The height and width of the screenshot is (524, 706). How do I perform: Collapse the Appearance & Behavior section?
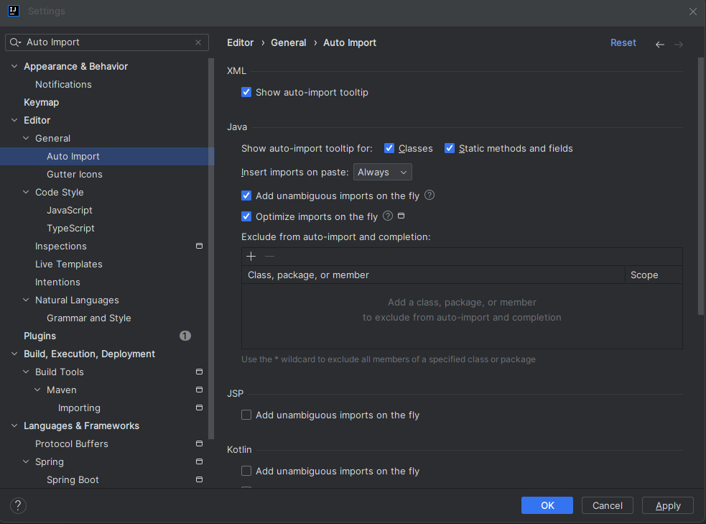point(14,66)
